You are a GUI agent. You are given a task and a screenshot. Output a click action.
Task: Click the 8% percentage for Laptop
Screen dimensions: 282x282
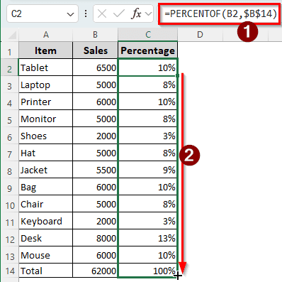[148, 85]
